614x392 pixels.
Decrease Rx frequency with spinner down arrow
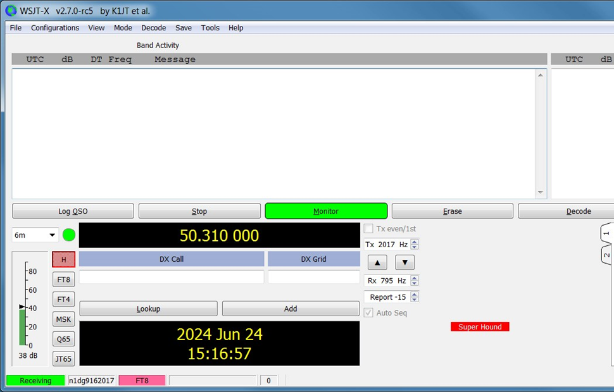[x=415, y=283]
